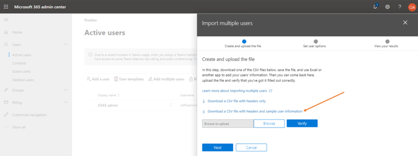418x156 pixels.
Task: Select Deleted users in the sidebar
Action: click(x=23, y=80)
